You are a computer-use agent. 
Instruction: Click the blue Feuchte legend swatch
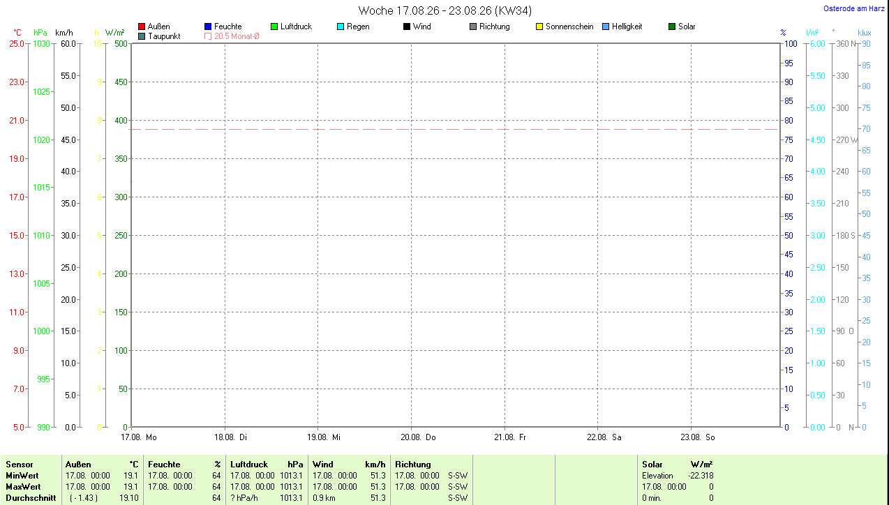[208, 27]
